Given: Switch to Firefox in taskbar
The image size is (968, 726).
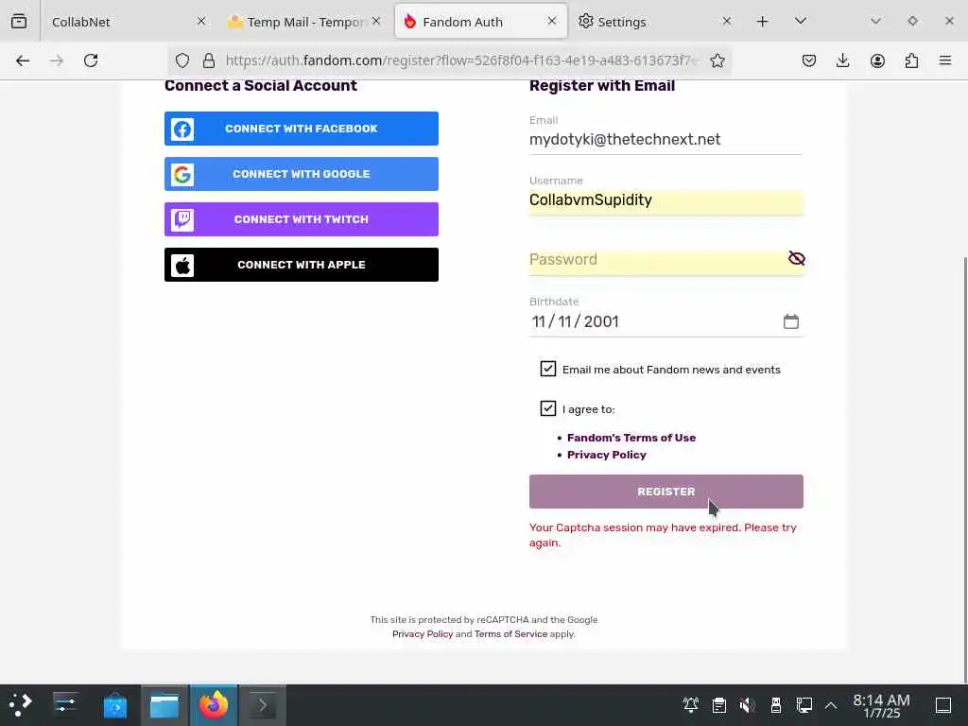Looking at the screenshot, I should click(213, 705).
